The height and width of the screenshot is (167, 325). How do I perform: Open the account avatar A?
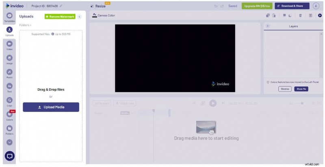316,6
